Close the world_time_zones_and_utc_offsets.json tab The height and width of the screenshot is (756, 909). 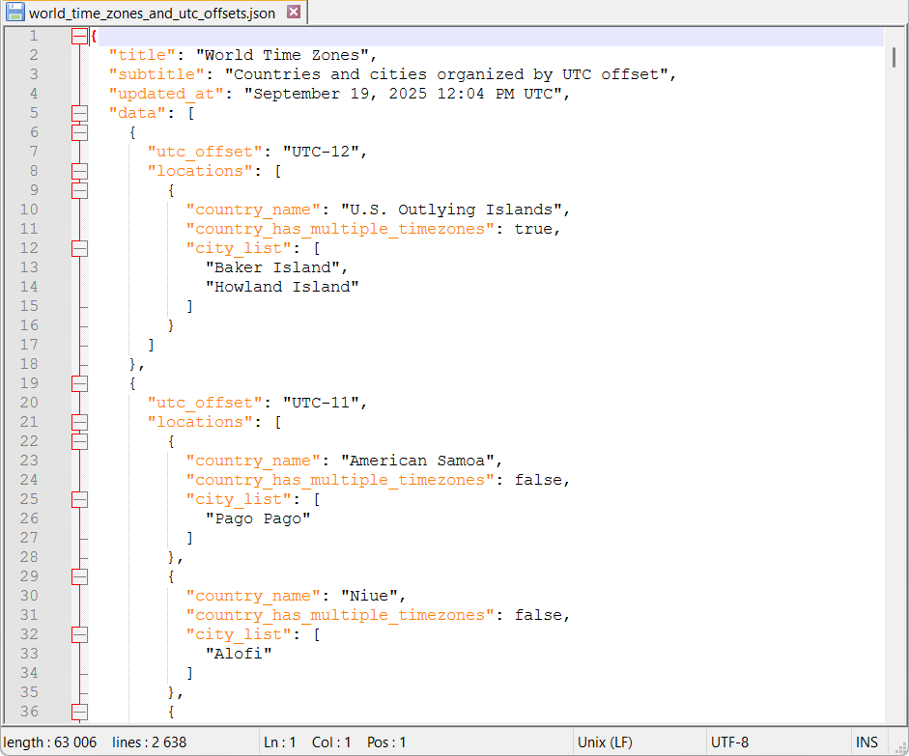point(295,13)
